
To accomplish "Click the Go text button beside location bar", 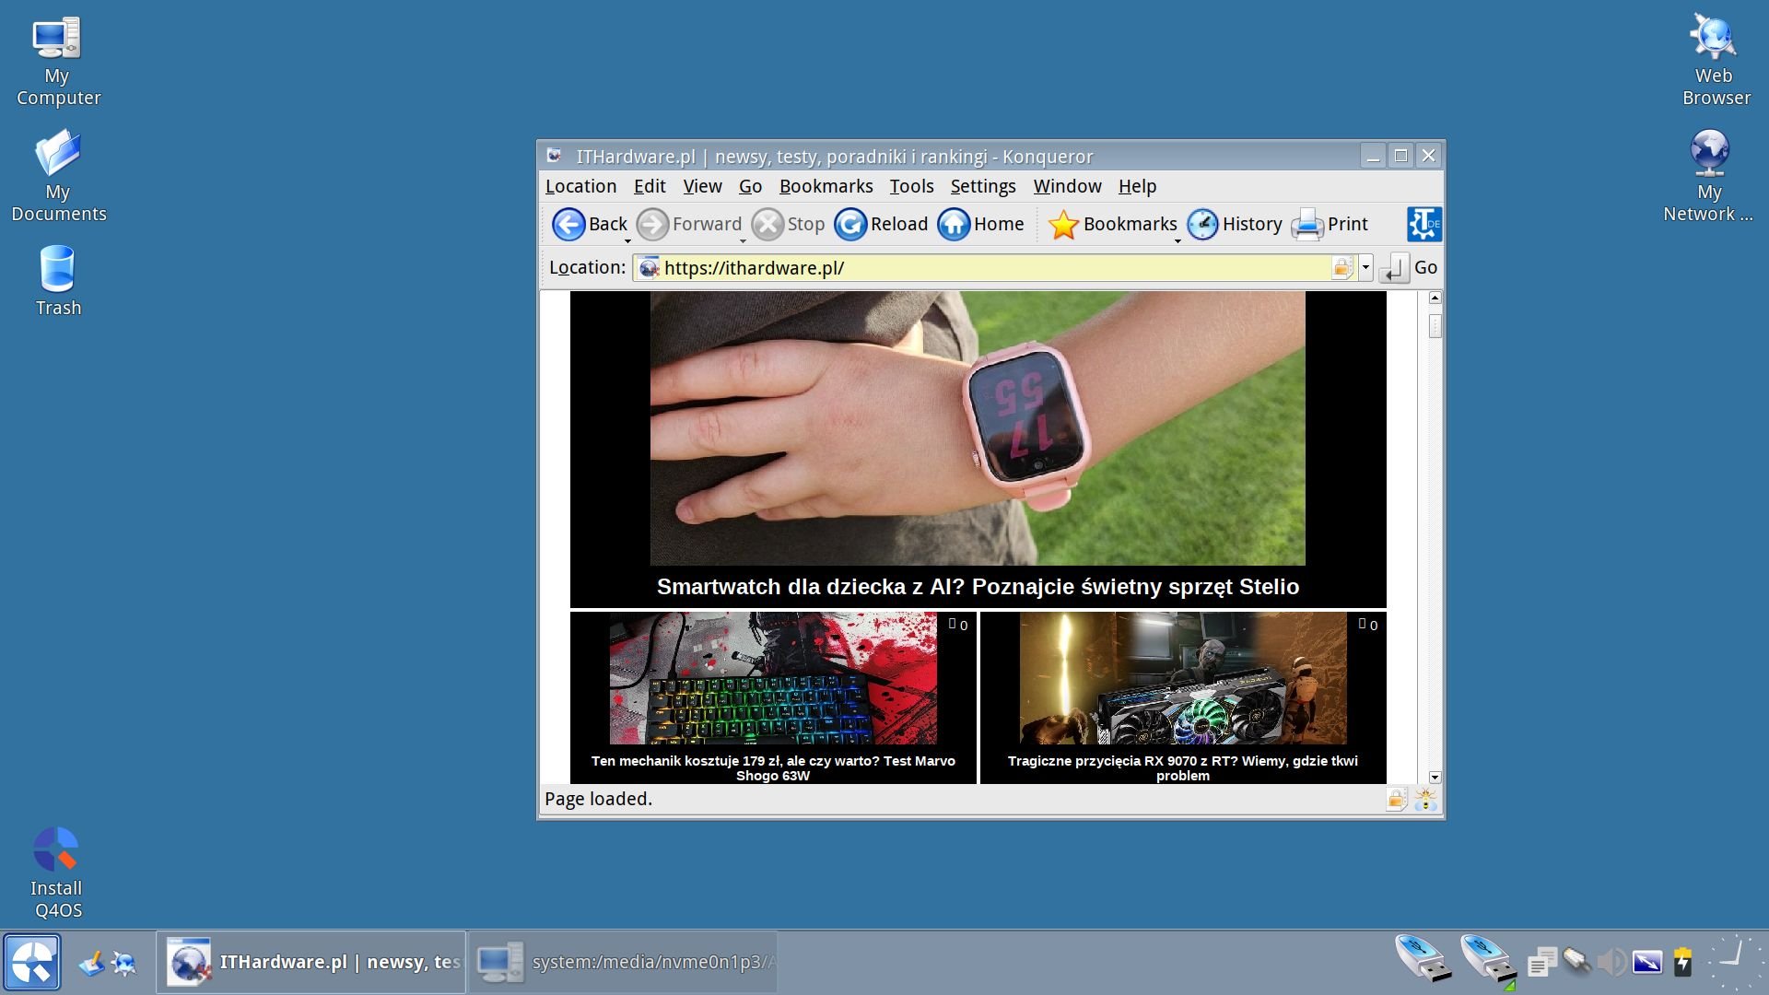I will (1425, 268).
